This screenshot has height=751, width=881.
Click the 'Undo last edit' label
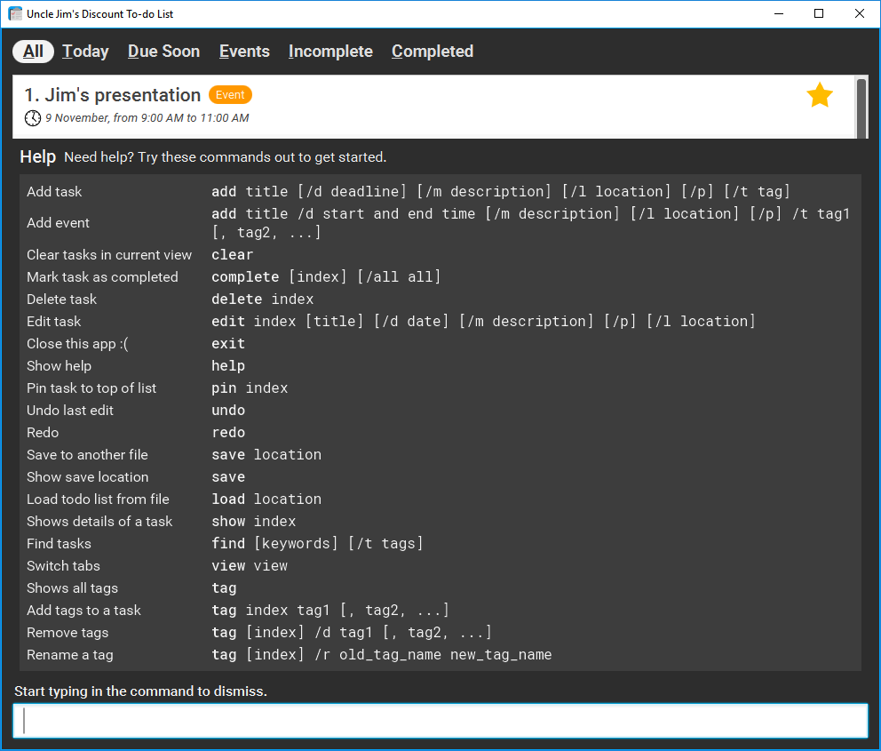(70, 411)
